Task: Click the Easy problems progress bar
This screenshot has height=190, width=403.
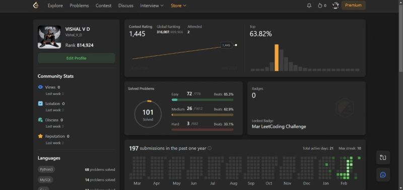Action: 203,100
